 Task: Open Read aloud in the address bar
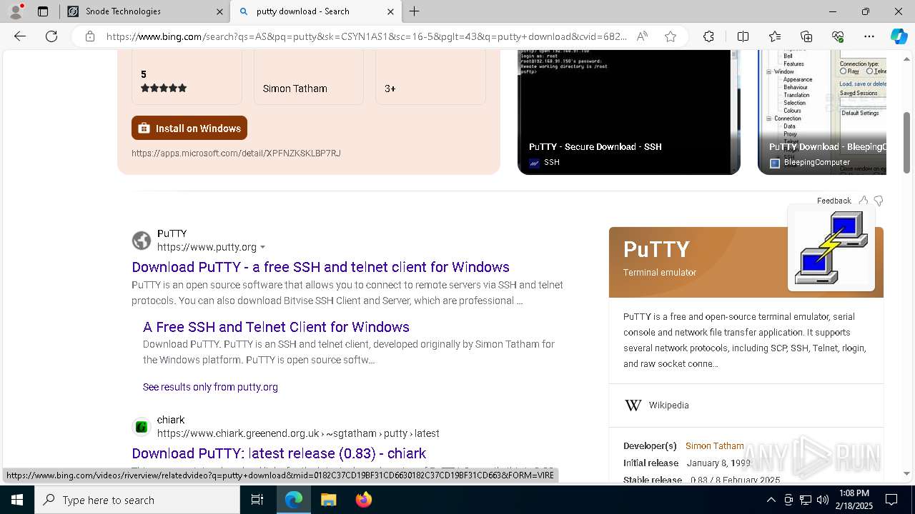pyautogui.click(x=642, y=36)
